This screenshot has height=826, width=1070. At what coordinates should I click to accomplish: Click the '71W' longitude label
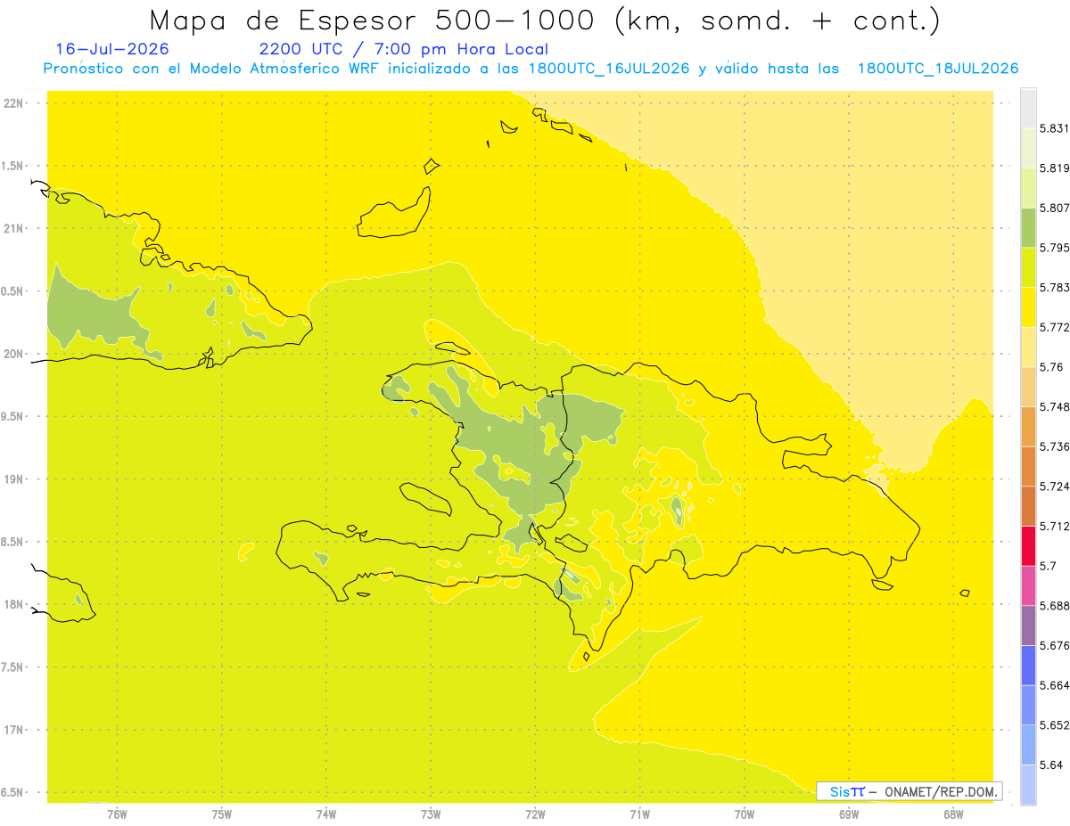coord(639,814)
